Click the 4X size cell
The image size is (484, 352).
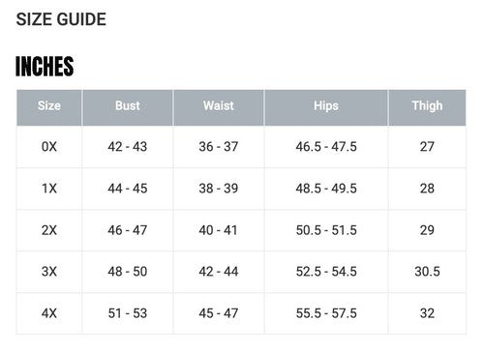click(x=49, y=313)
